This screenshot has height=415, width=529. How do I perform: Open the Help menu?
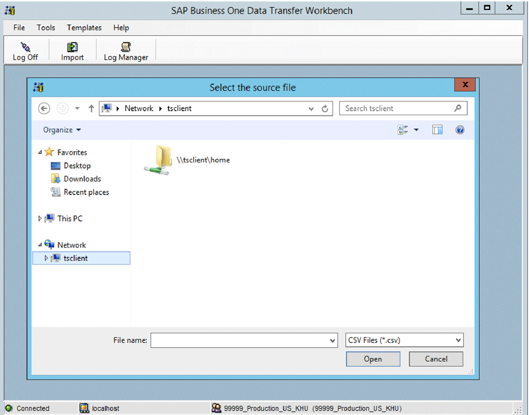pos(121,28)
